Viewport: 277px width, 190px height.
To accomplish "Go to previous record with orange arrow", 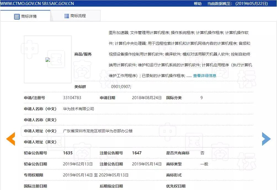I will [10, 139].
